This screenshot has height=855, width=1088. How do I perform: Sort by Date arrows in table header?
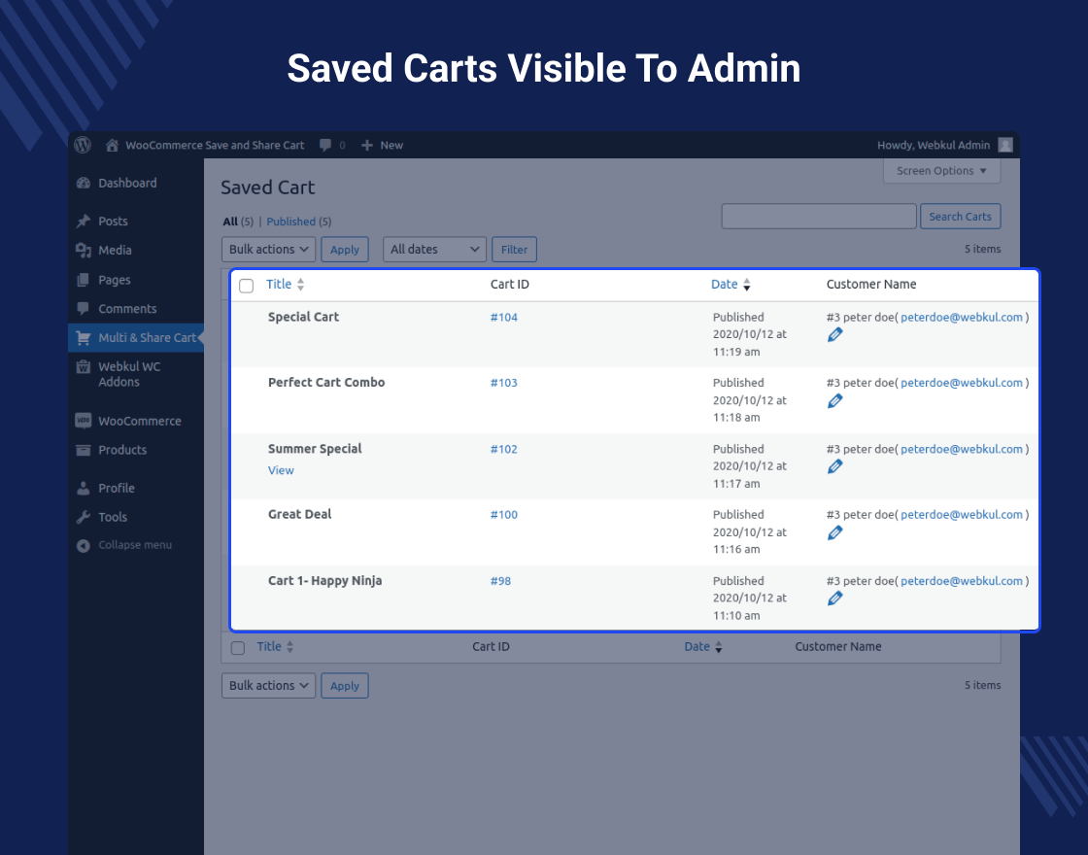point(747,285)
